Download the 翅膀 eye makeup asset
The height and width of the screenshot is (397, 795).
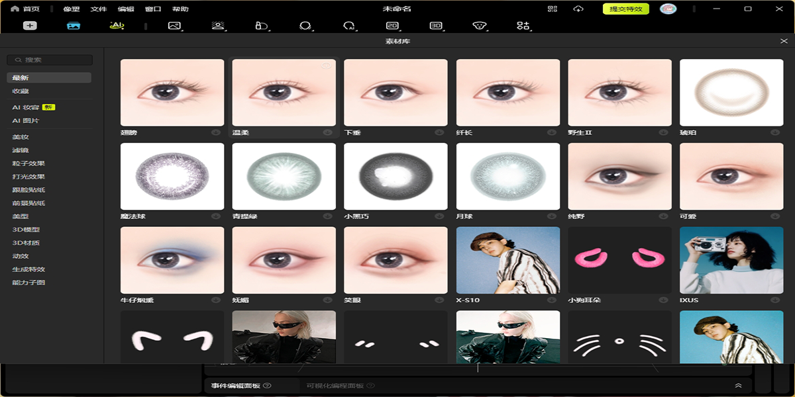(216, 132)
